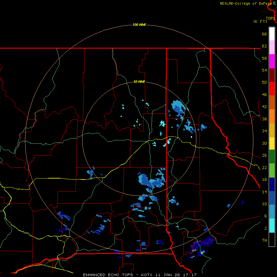Click the light blue 10 kft legend swatch

[x=272, y=212]
